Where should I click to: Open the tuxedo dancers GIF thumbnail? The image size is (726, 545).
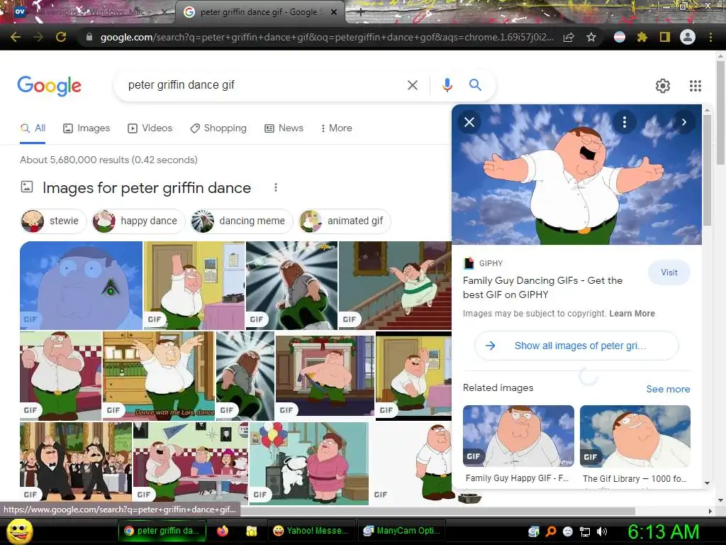[76, 463]
